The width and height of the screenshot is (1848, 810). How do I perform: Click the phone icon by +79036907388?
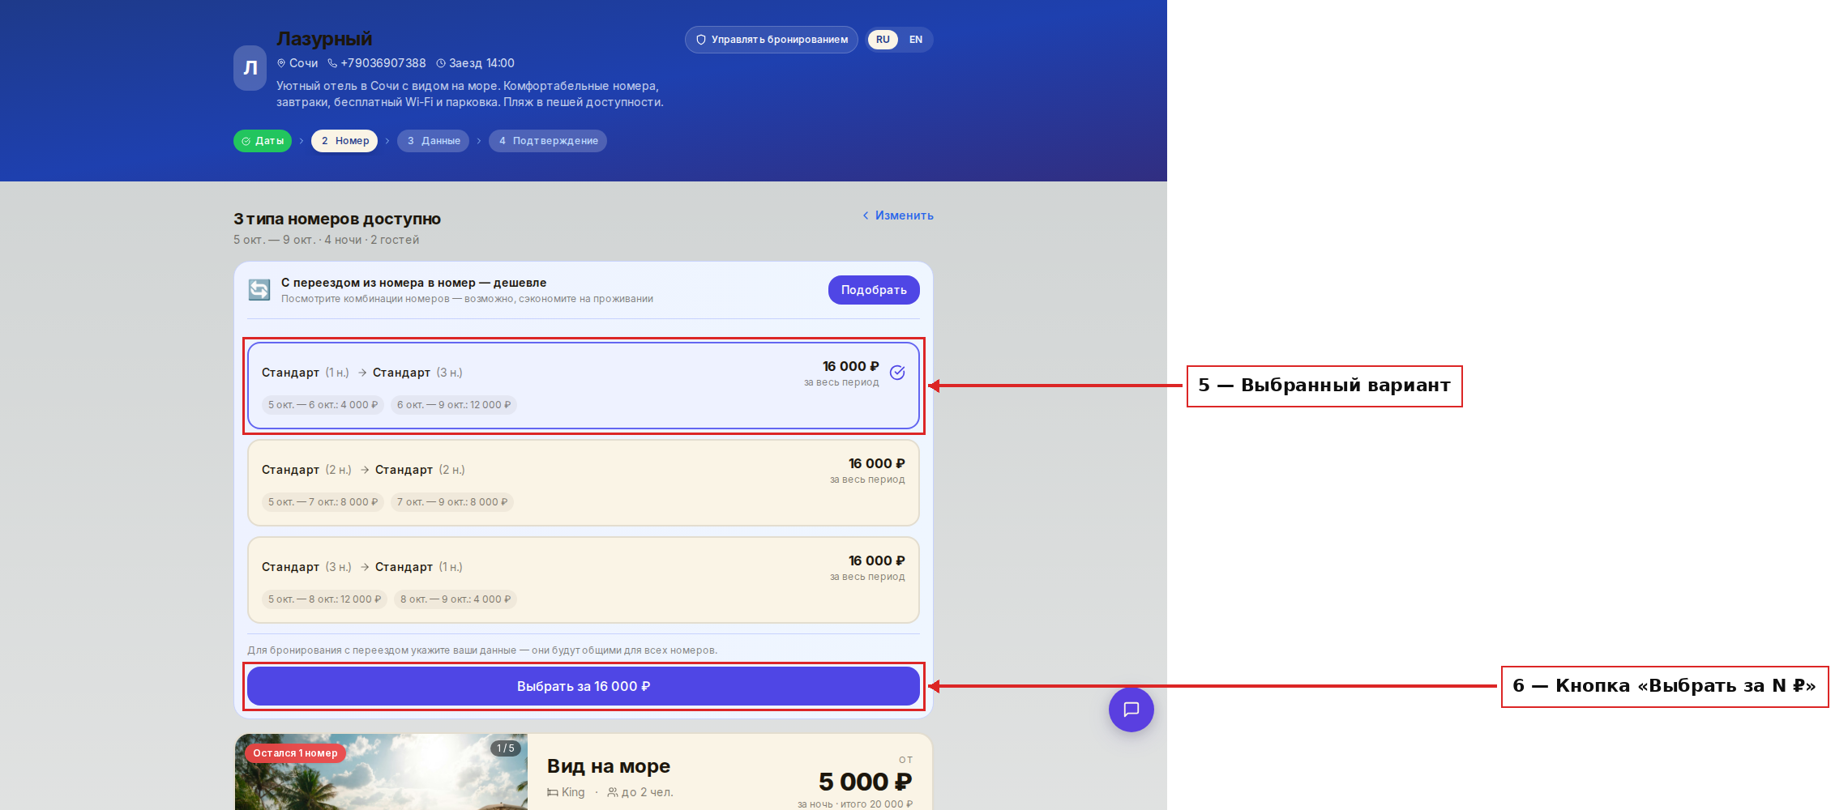click(332, 63)
